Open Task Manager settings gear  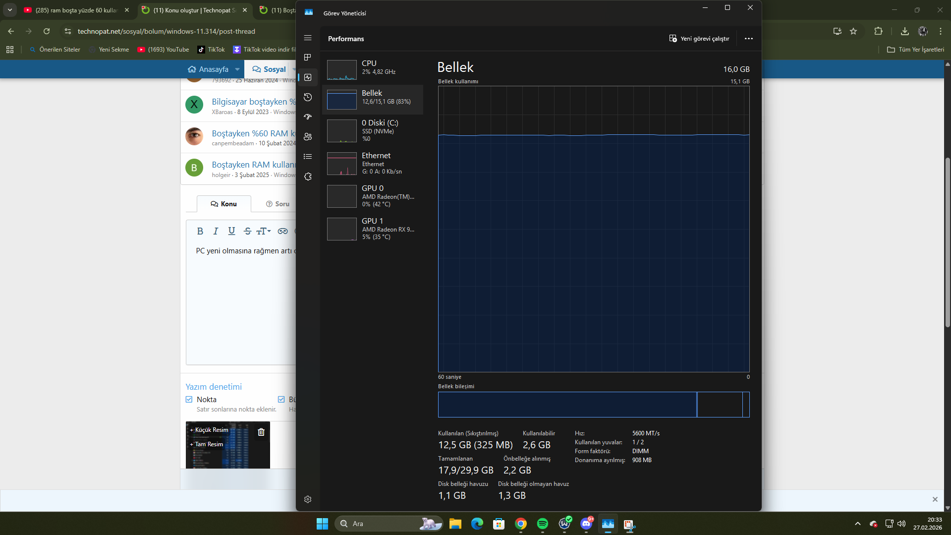coord(308,499)
